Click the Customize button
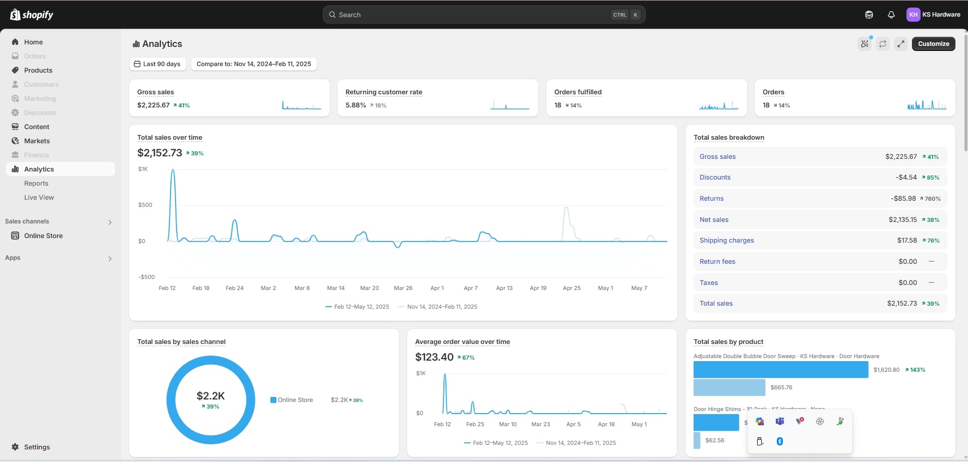The image size is (968, 462). 933,44
